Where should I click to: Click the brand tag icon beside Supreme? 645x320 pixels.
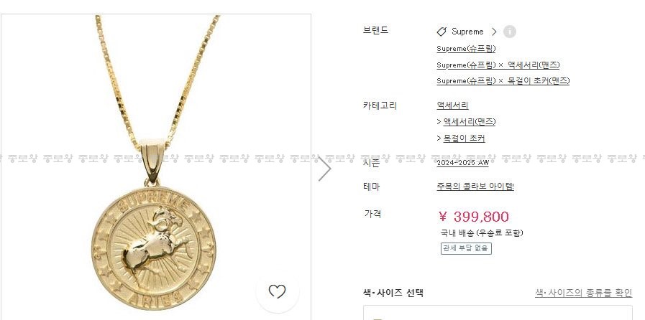tap(442, 32)
